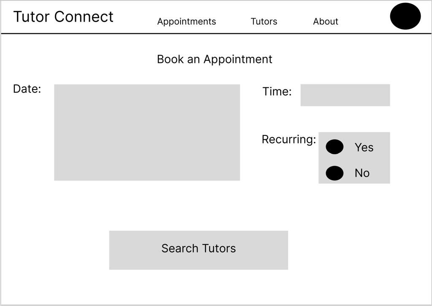Click the Time input field
Image resolution: width=432 pixels, height=306 pixels.
point(345,95)
